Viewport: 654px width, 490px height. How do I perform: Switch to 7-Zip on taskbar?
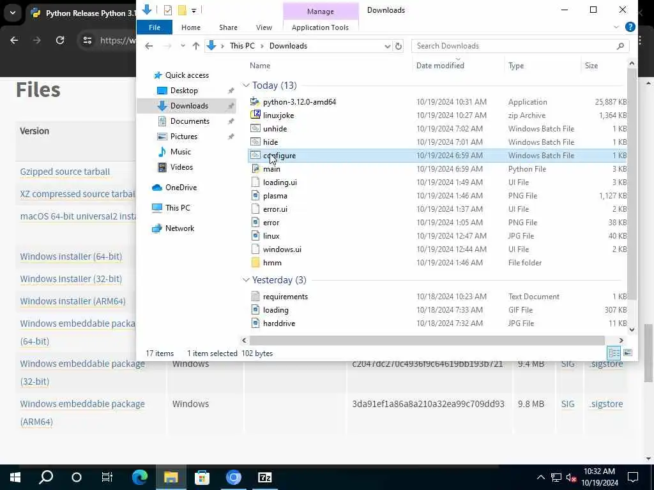pyautogui.click(x=265, y=477)
